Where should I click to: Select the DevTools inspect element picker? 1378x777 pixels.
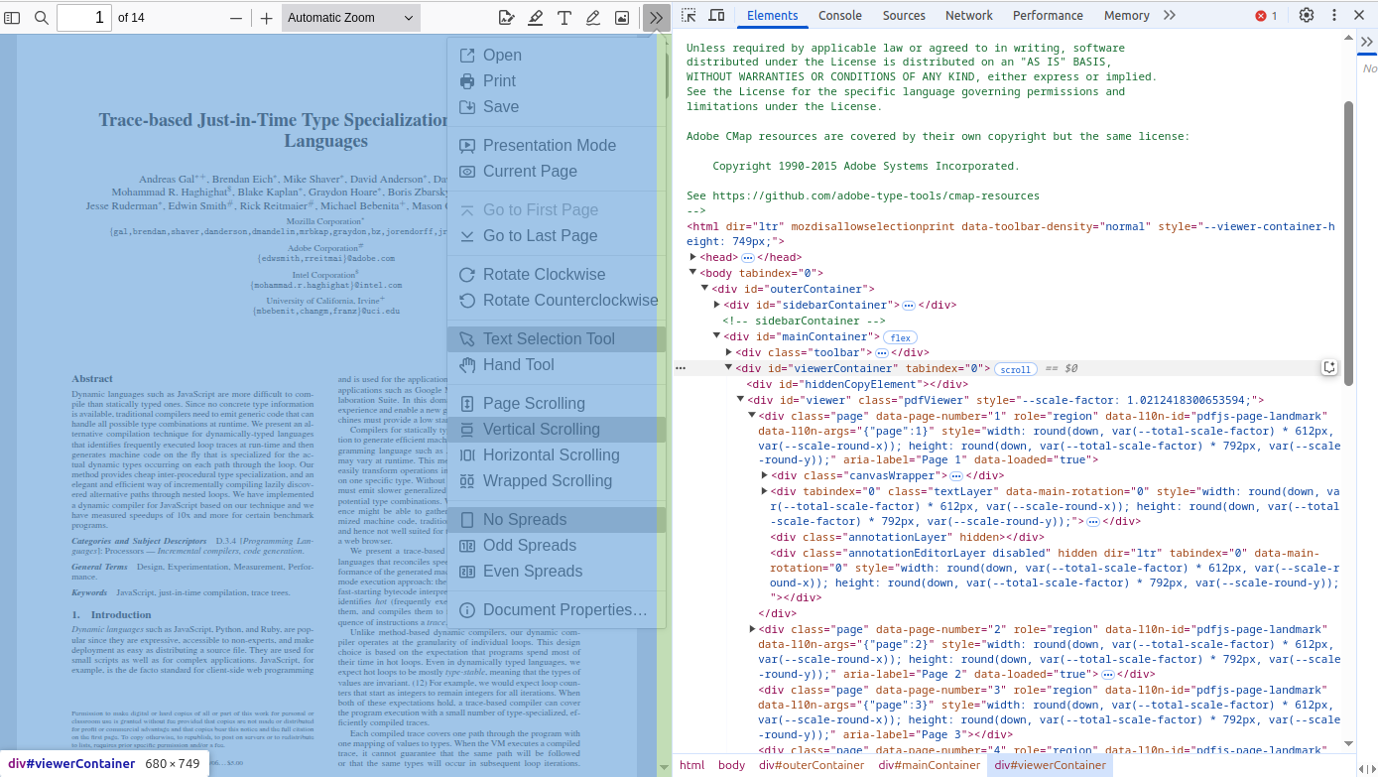[689, 15]
